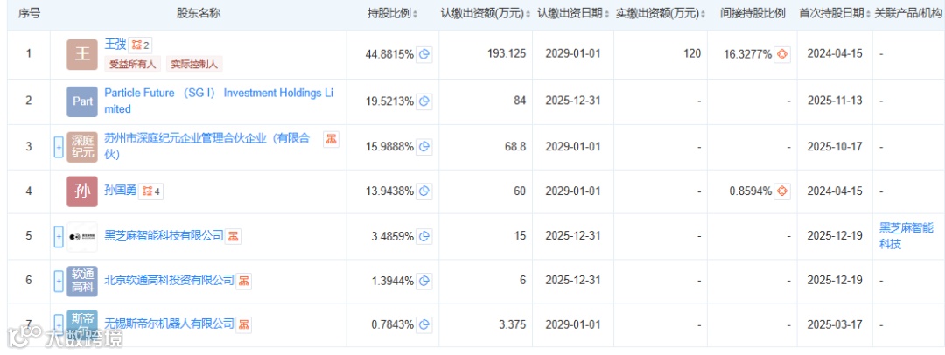The width and height of the screenshot is (945, 355).
Task: Click 深庭纪元 avatar tile in row 3
Action: (x=81, y=147)
